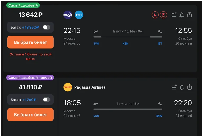
Task: Click the SVO departure airport code
Action: (96, 43)
